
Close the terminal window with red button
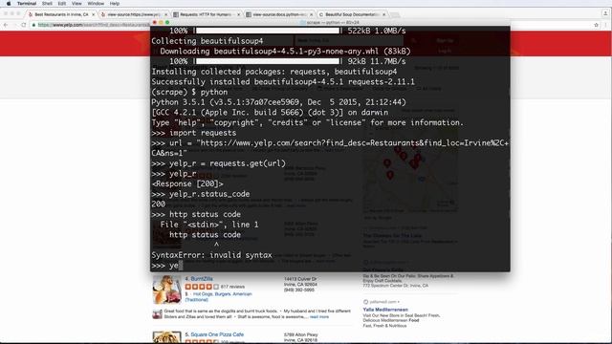pyautogui.click(x=155, y=23)
